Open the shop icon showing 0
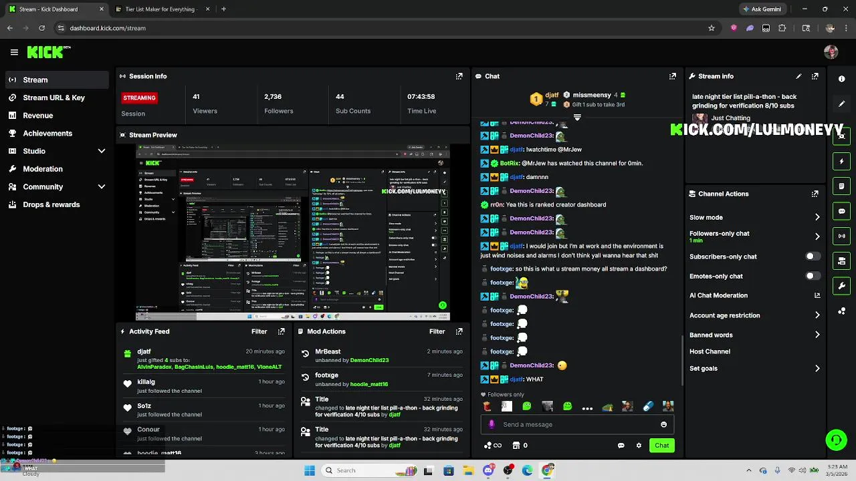 click(x=520, y=446)
